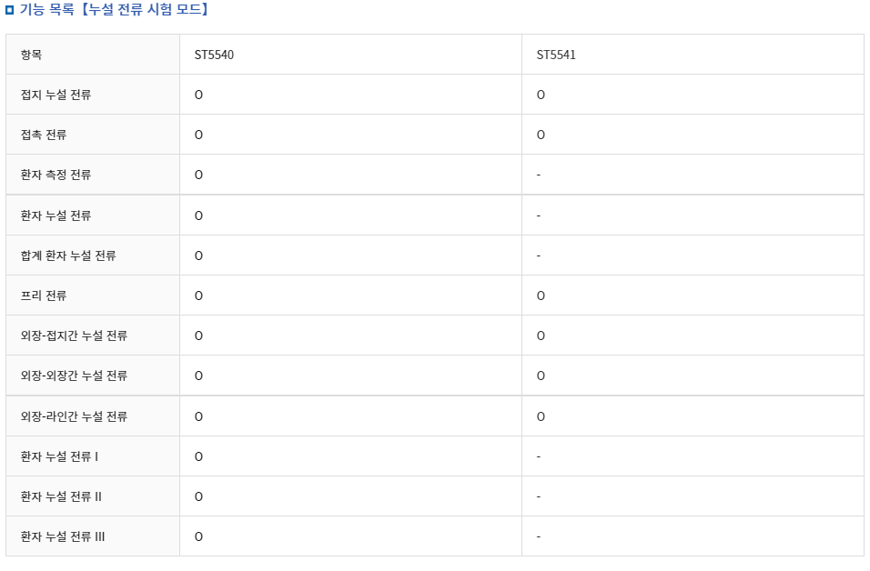Click the 프리 전류 row label
The image size is (870, 571).
coord(44,296)
